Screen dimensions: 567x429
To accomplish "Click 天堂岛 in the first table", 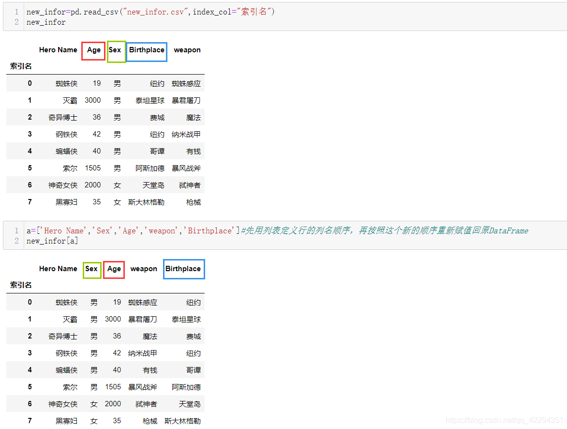I will click(154, 185).
